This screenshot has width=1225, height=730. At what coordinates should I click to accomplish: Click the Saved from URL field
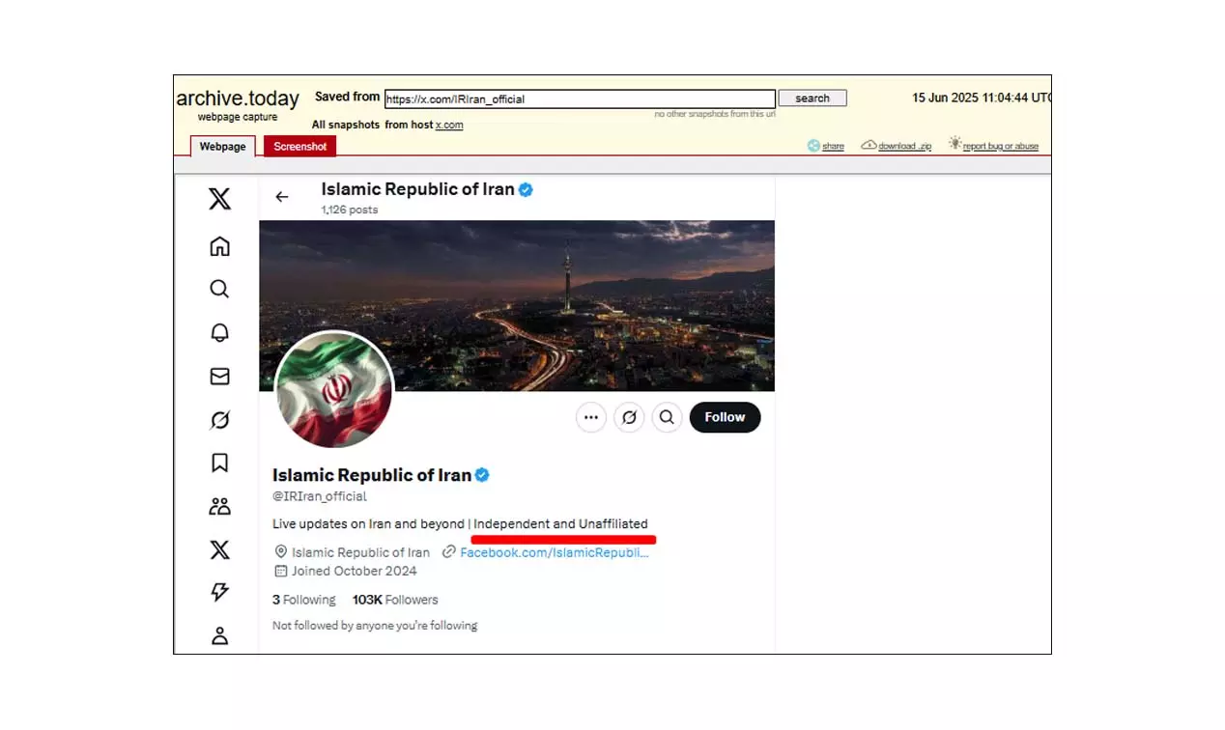[x=580, y=98]
